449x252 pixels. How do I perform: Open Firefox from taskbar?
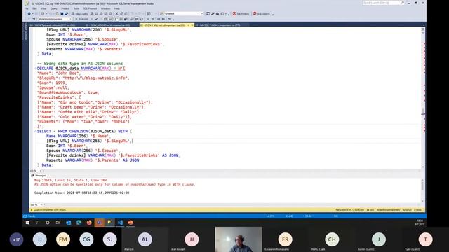(89, 223)
